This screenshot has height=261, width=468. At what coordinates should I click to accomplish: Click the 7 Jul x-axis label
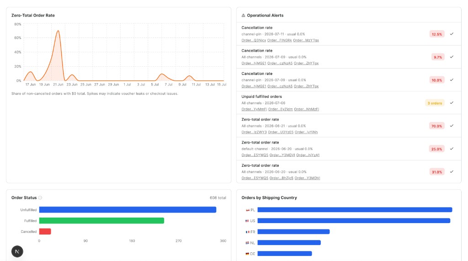pos(169,85)
